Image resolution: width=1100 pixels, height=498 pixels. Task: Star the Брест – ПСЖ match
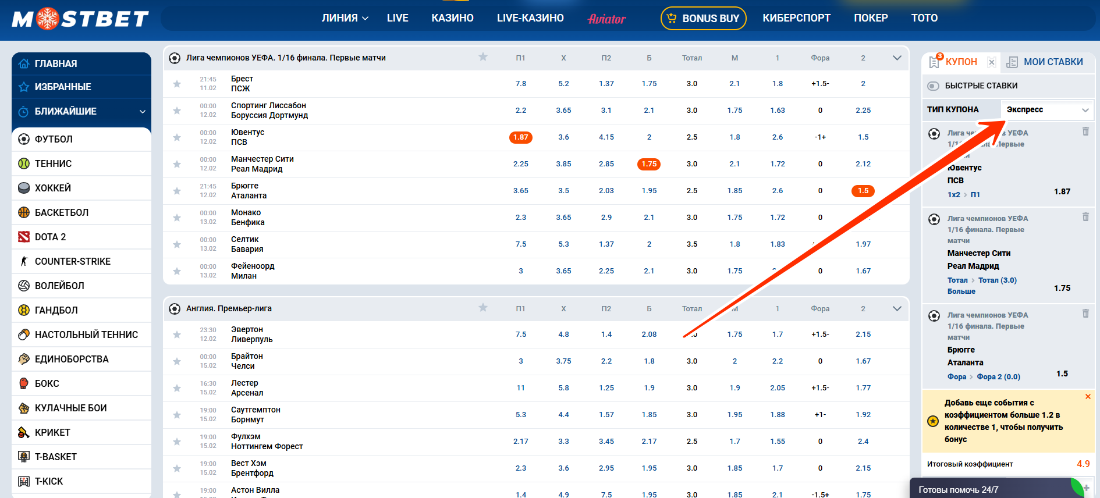click(177, 84)
